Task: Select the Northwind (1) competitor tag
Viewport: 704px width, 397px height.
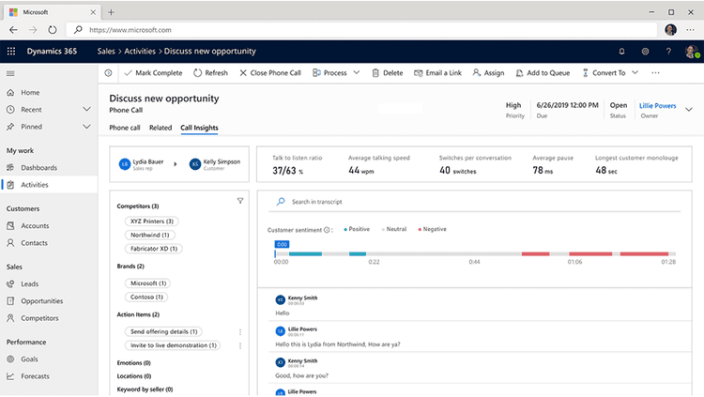Action: point(150,235)
